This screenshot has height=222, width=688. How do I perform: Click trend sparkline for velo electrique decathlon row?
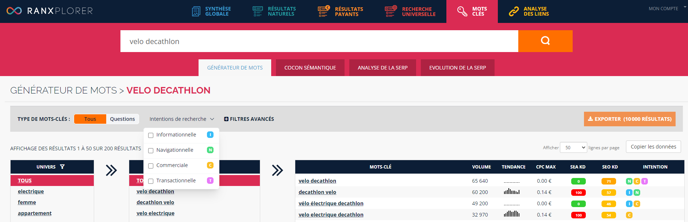click(x=512, y=214)
